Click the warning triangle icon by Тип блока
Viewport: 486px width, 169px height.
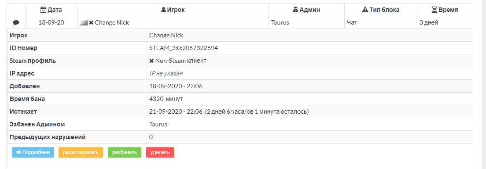coord(365,10)
